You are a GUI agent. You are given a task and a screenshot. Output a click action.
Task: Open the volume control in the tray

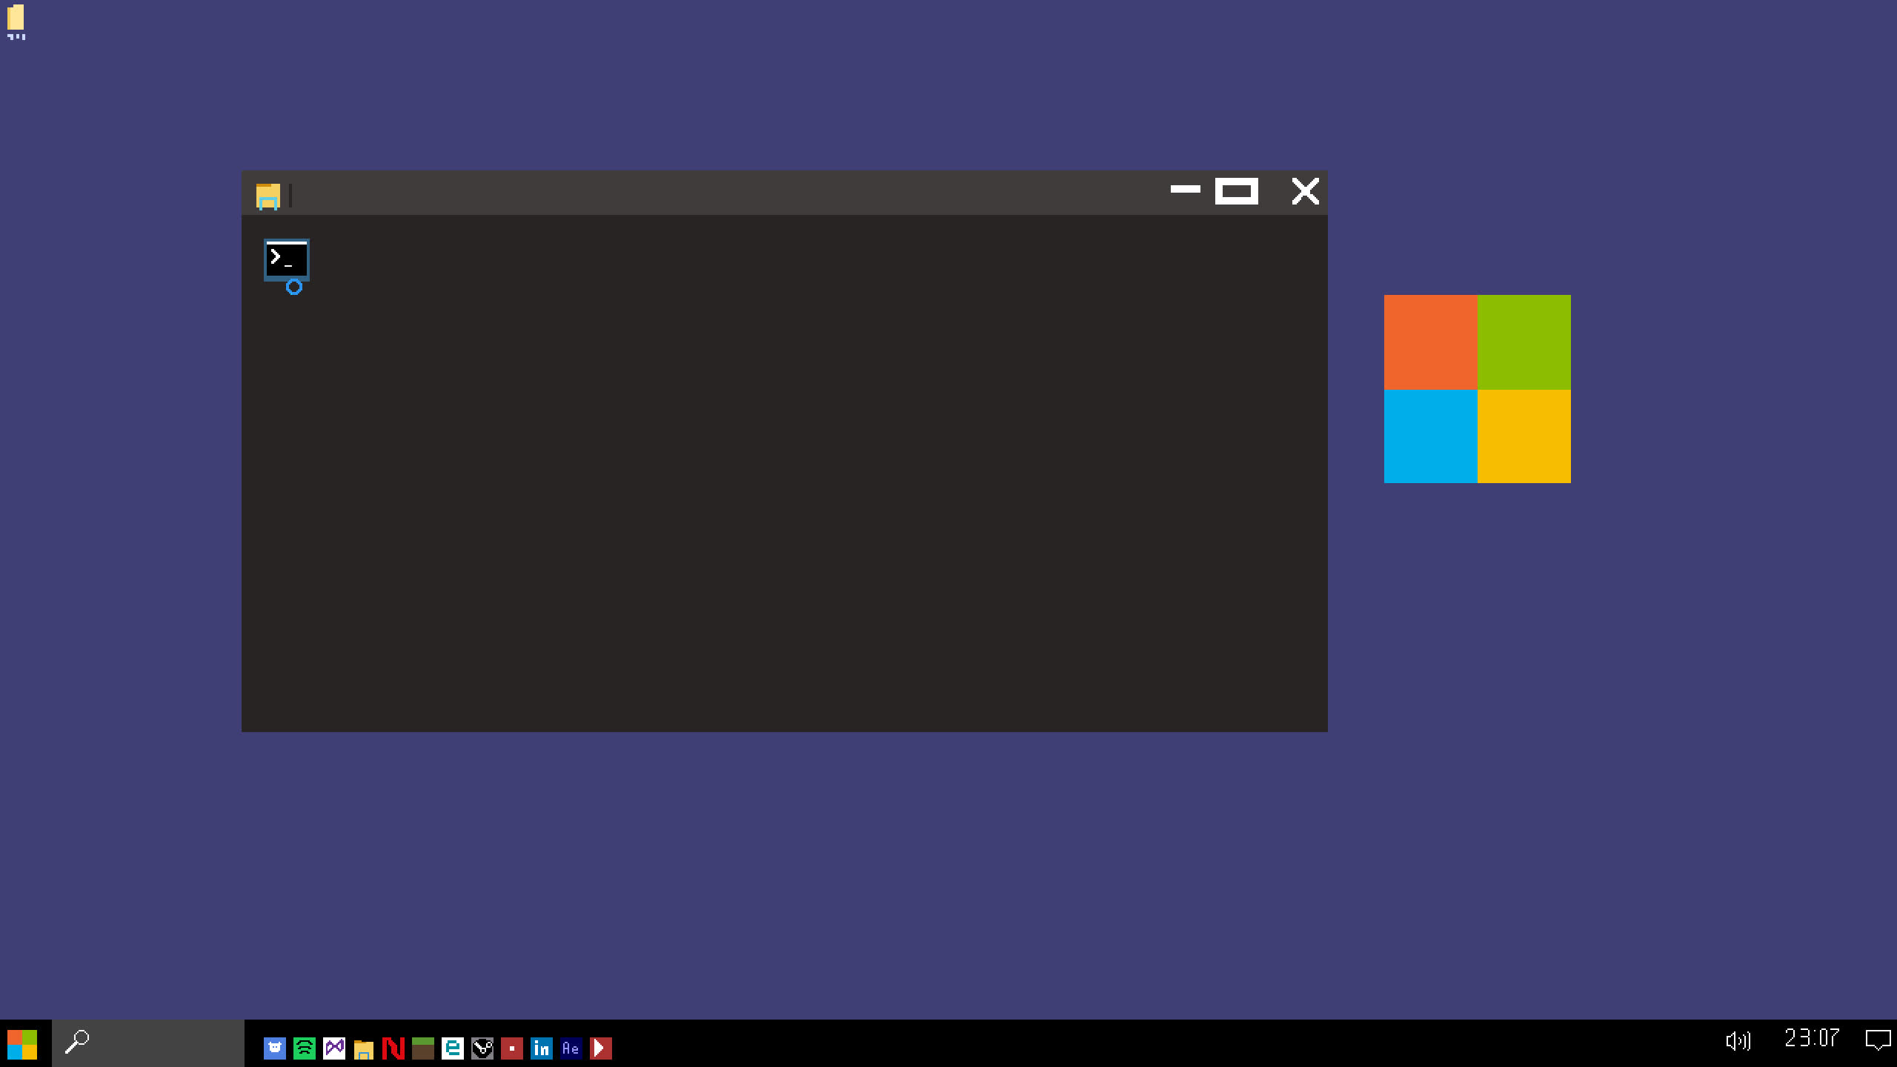1738,1041
